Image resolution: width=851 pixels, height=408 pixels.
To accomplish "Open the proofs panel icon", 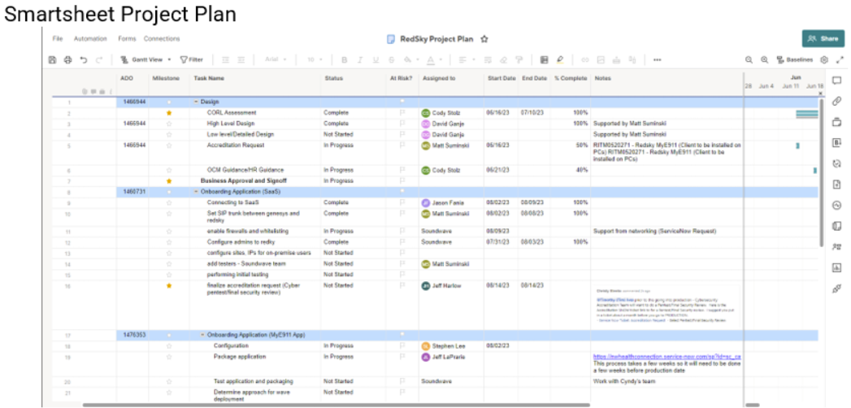I will point(836,122).
